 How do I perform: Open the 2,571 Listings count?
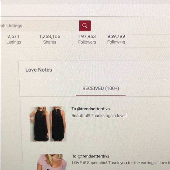[14, 39]
